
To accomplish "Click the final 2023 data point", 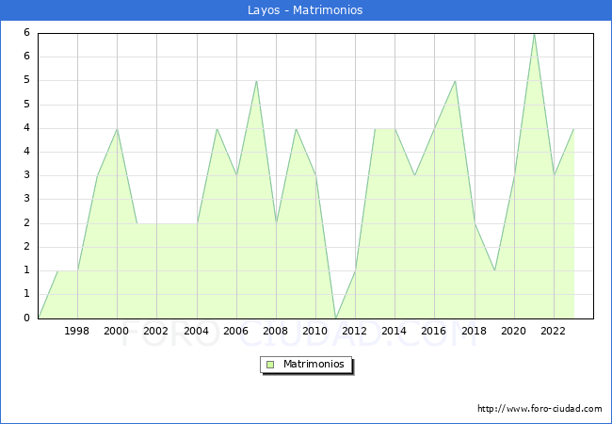I will (x=573, y=128).
